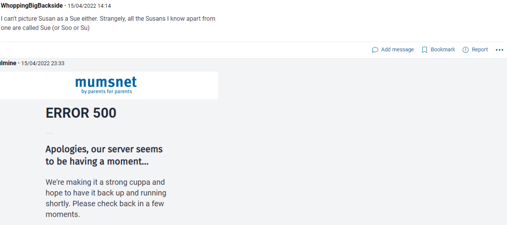Screen dimensions: 507x225
Task: Click the 'Apologies, our server seems' heading
Action: [x=104, y=149]
